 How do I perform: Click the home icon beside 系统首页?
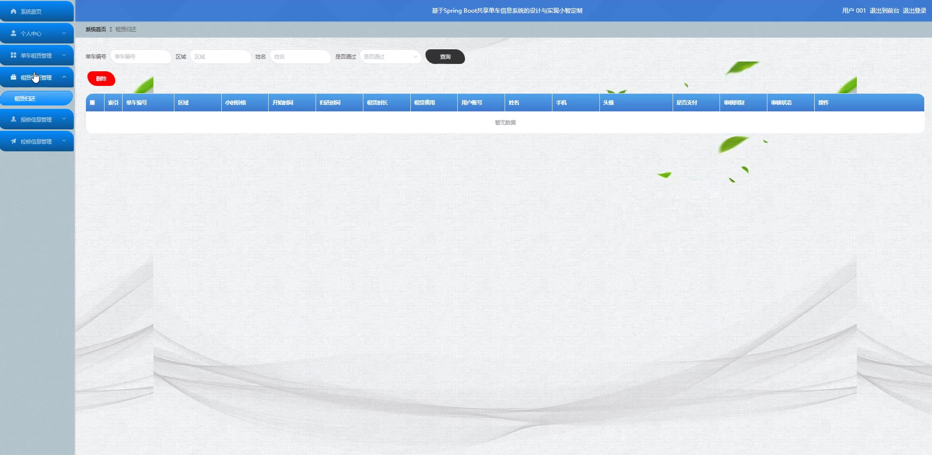tap(14, 11)
